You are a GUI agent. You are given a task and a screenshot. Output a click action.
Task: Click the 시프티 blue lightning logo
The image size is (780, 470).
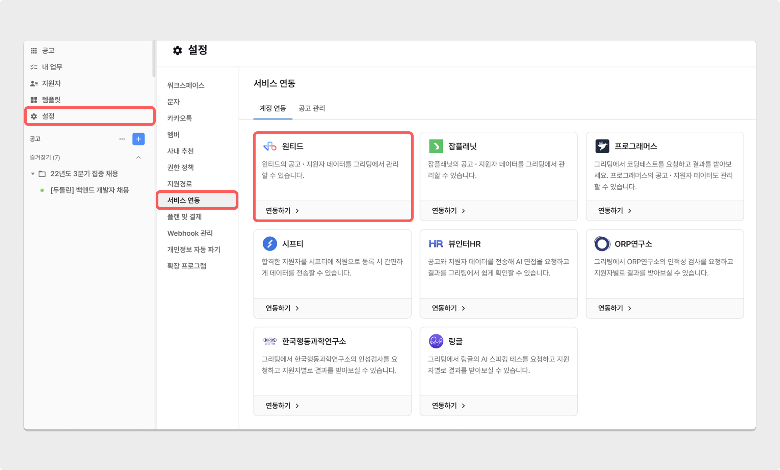coord(270,244)
